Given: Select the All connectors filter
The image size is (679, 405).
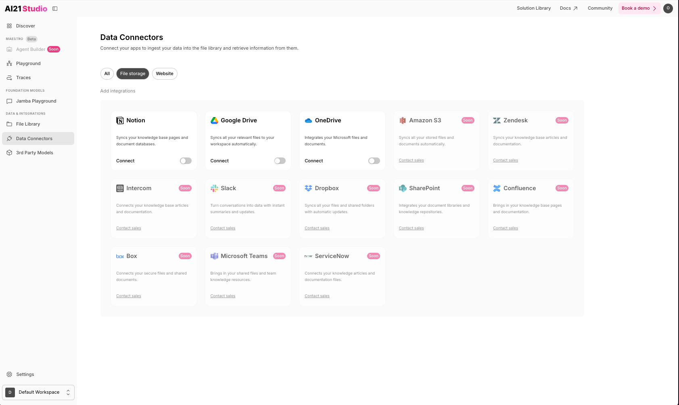Looking at the screenshot, I should (107, 73).
